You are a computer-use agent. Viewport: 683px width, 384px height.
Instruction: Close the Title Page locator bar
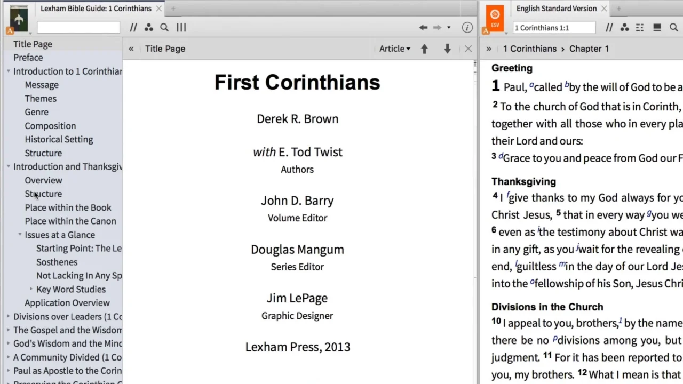pyautogui.click(x=468, y=49)
